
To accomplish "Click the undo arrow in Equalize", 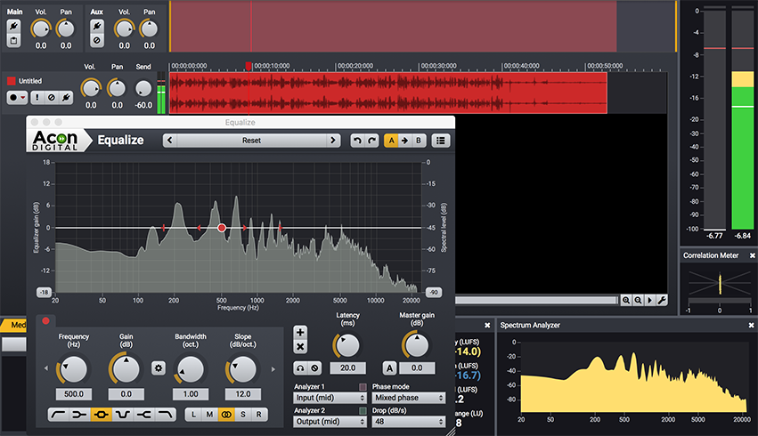I will [357, 141].
